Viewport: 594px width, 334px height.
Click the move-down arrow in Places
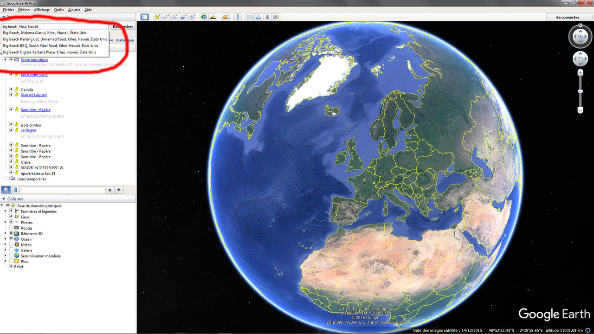tap(119, 190)
